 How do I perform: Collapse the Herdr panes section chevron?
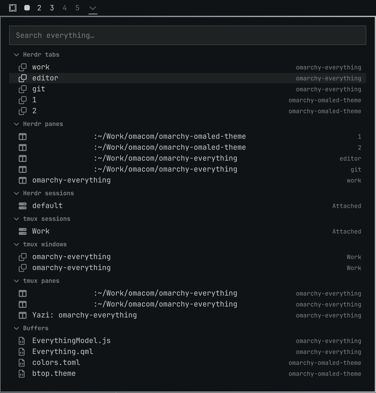[16, 124]
